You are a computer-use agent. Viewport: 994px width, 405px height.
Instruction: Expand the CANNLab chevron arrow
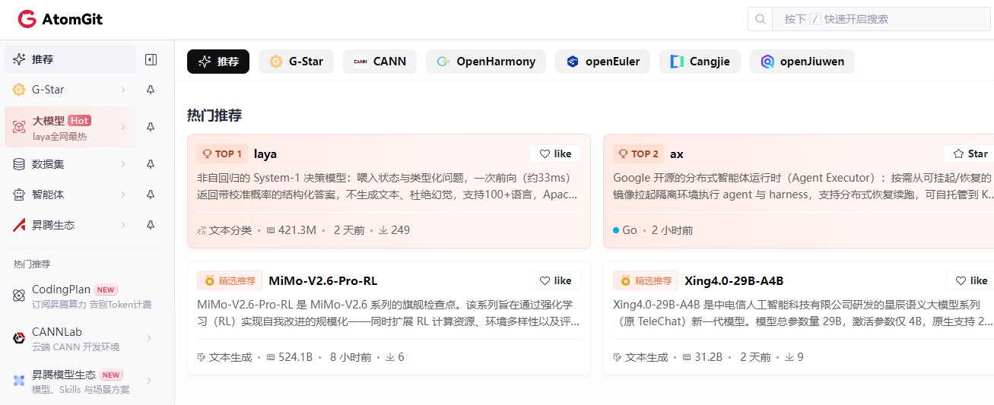pyautogui.click(x=148, y=338)
